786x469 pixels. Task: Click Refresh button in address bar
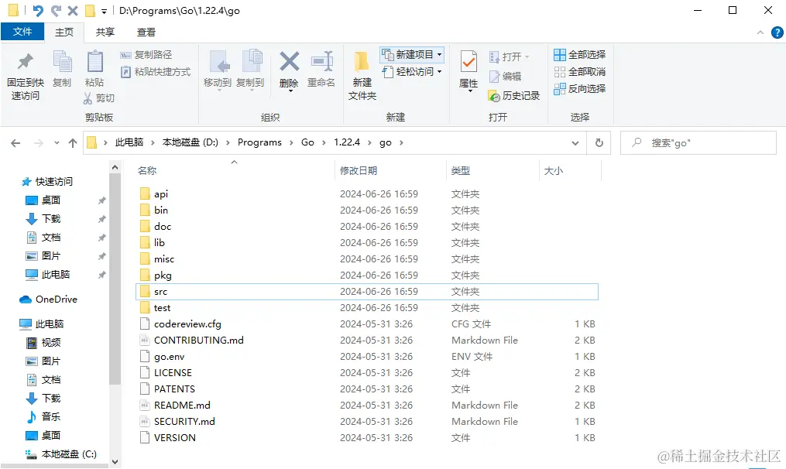tap(599, 143)
